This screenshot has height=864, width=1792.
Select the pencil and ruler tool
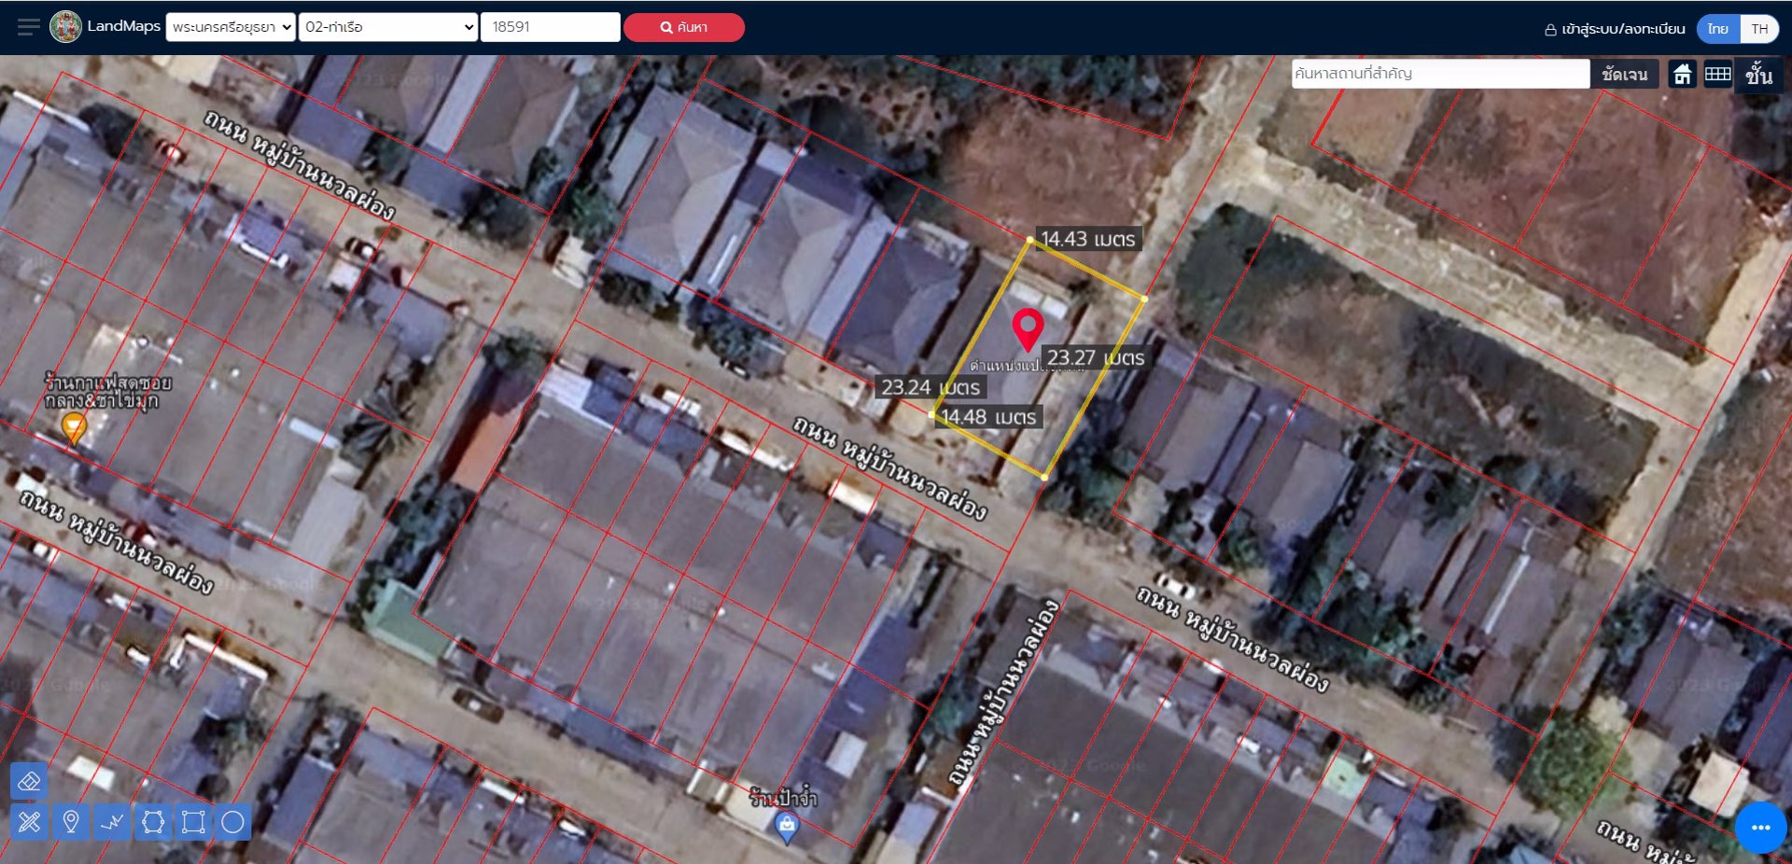point(29,822)
